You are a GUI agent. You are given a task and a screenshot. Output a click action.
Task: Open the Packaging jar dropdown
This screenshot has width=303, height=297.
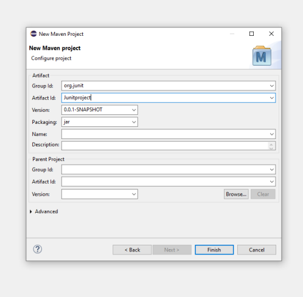click(134, 122)
